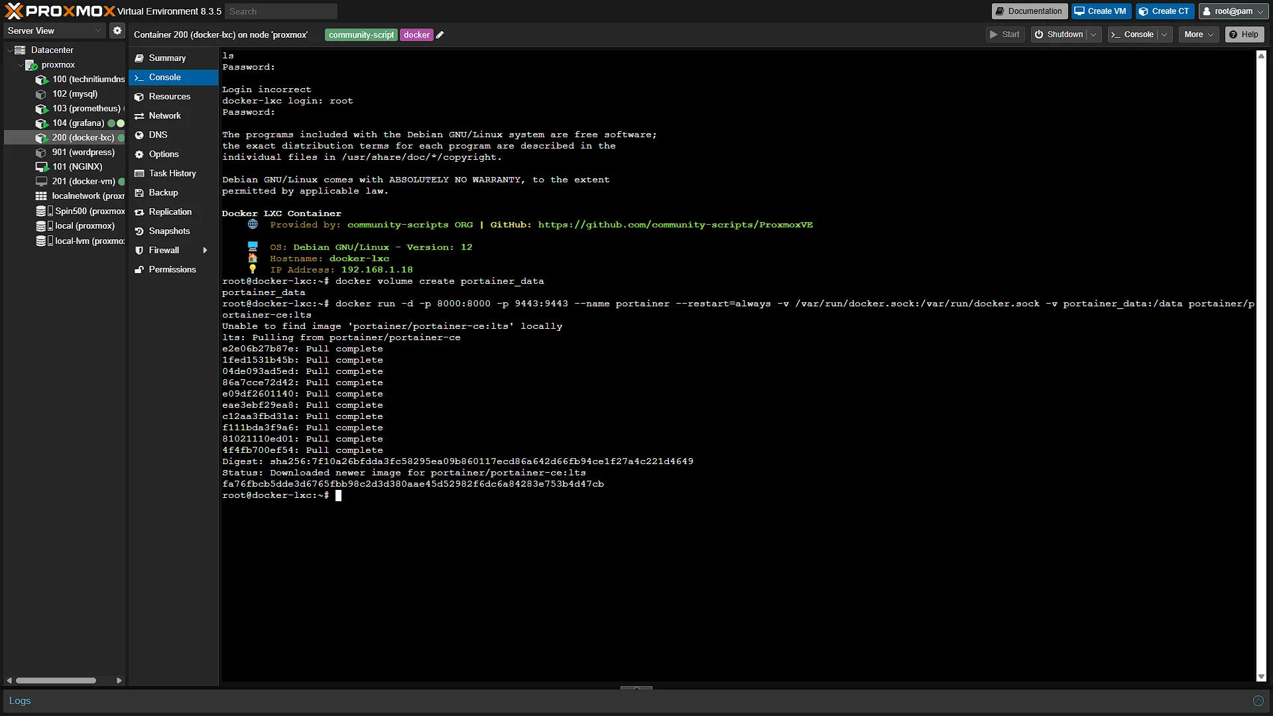
Task: Click the Help button
Action: tap(1244, 34)
